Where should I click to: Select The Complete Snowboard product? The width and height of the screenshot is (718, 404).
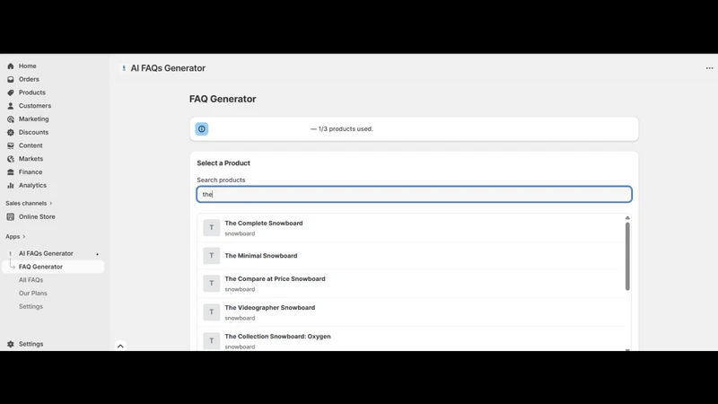pyautogui.click(x=411, y=228)
